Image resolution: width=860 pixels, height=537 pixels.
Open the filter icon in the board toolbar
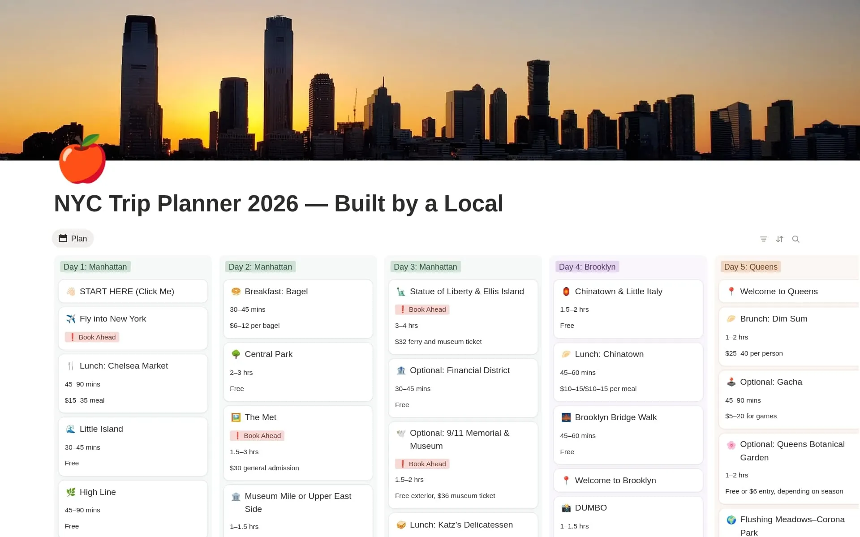point(763,239)
